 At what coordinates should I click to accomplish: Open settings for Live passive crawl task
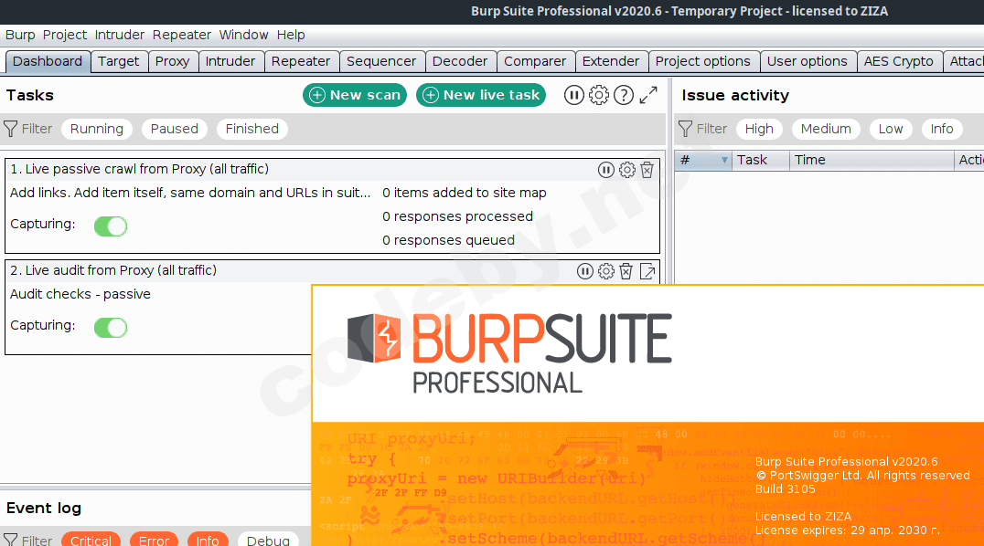point(627,170)
